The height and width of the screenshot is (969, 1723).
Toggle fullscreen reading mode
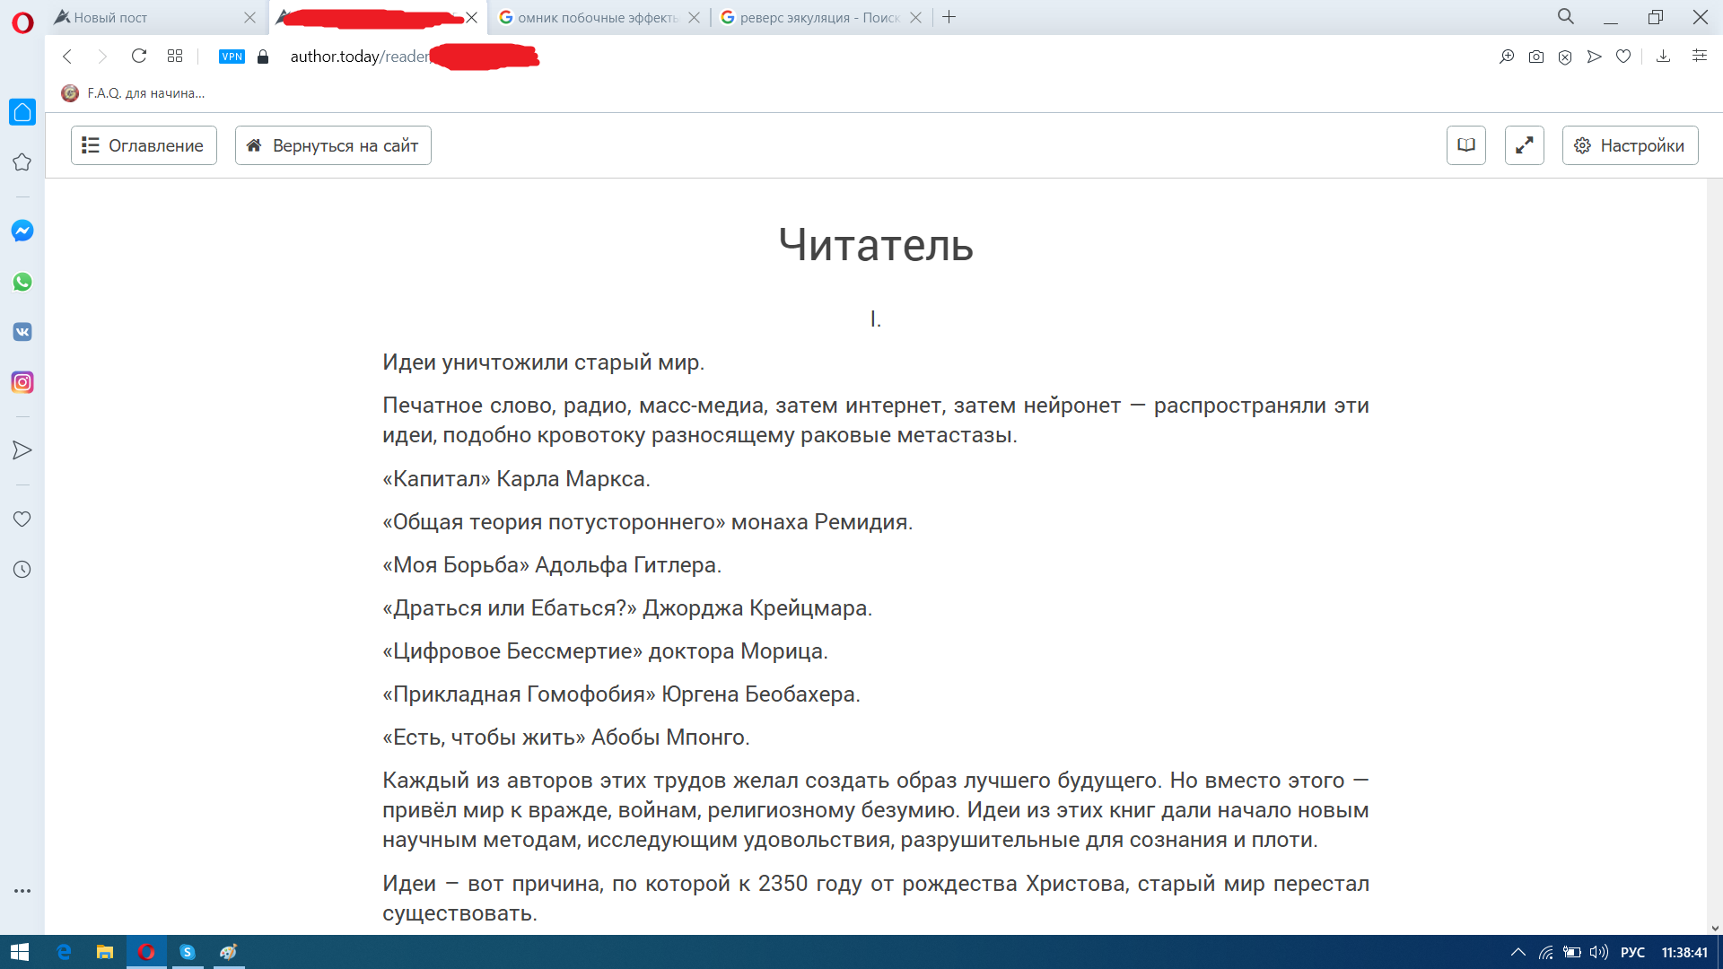(1524, 145)
